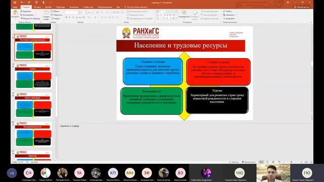Adjust the zoom slider in status bar
Viewport: 324px width, 182px height.
(x=292, y=162)
